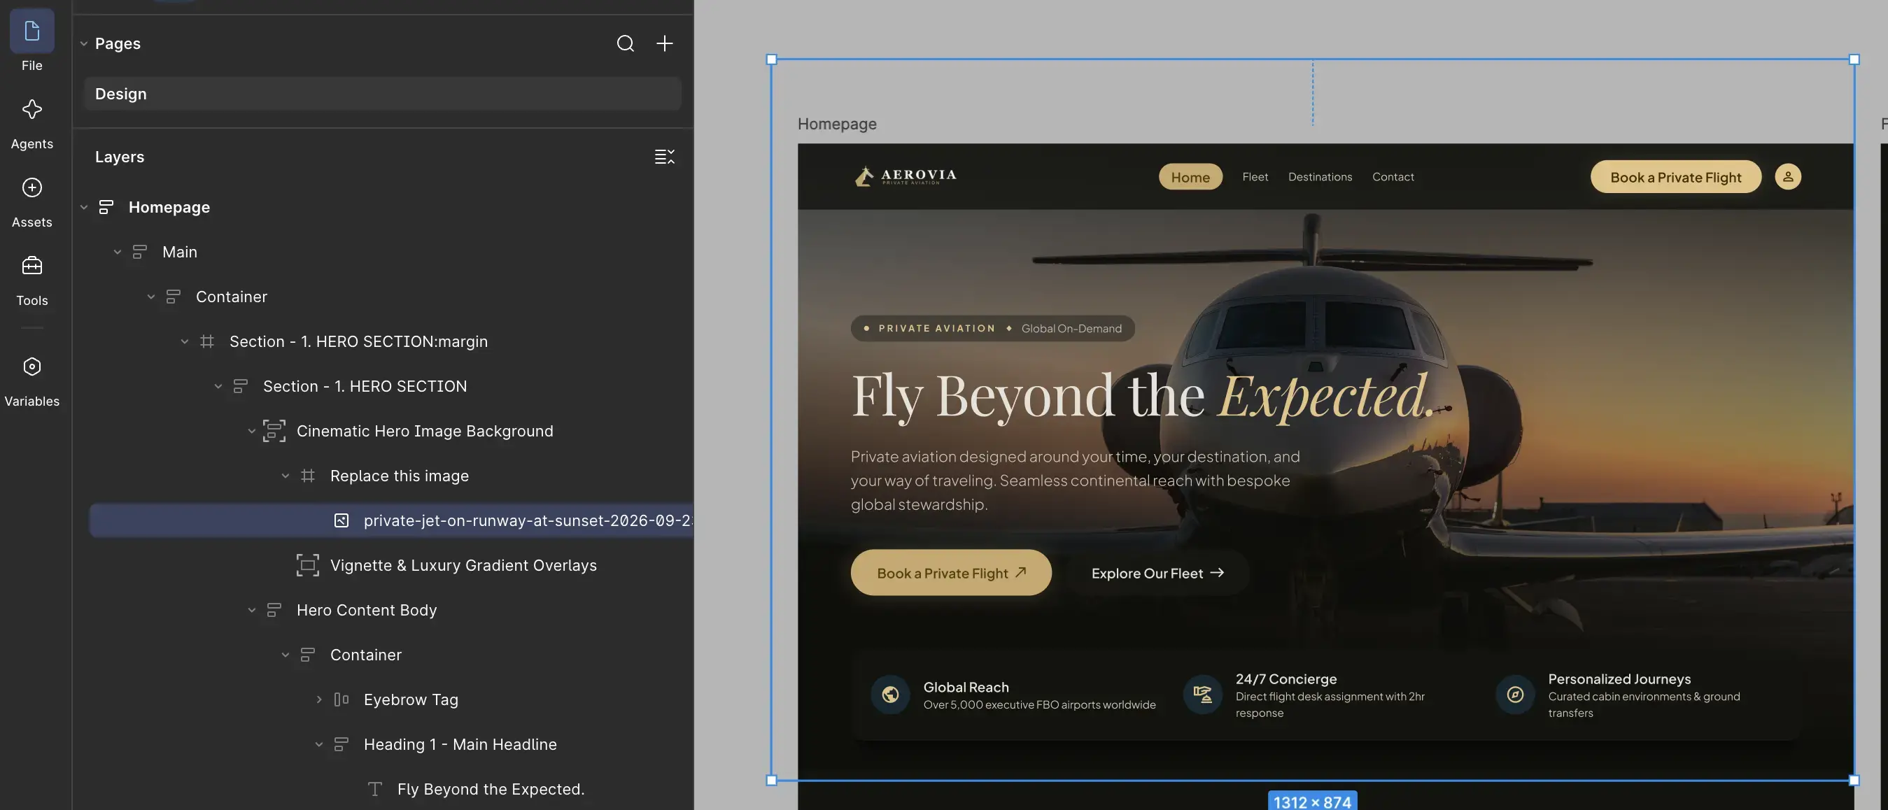This screenshot has height=810, width=1888.
Task: Add a new page with plus icon
Action: (x=664, y=43)
